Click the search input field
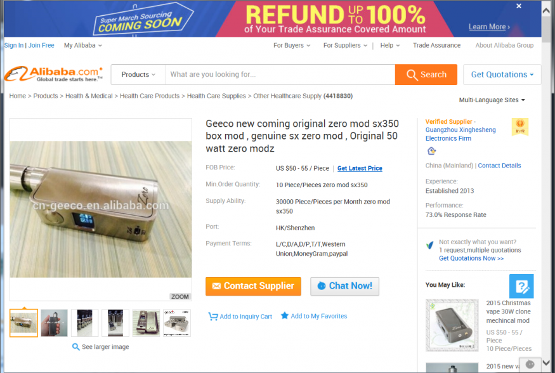Viewport: 555px width, 373px height. pyautogui.click(x=280, y=75)
